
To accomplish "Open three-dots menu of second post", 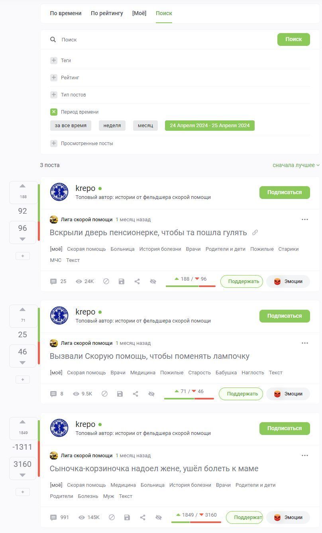I will tap(305, 343).
